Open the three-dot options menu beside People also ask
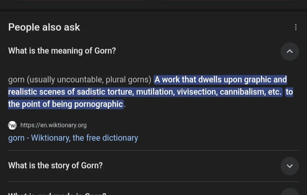The width and height of the screenshot is (307, 195). coord(295,27)
